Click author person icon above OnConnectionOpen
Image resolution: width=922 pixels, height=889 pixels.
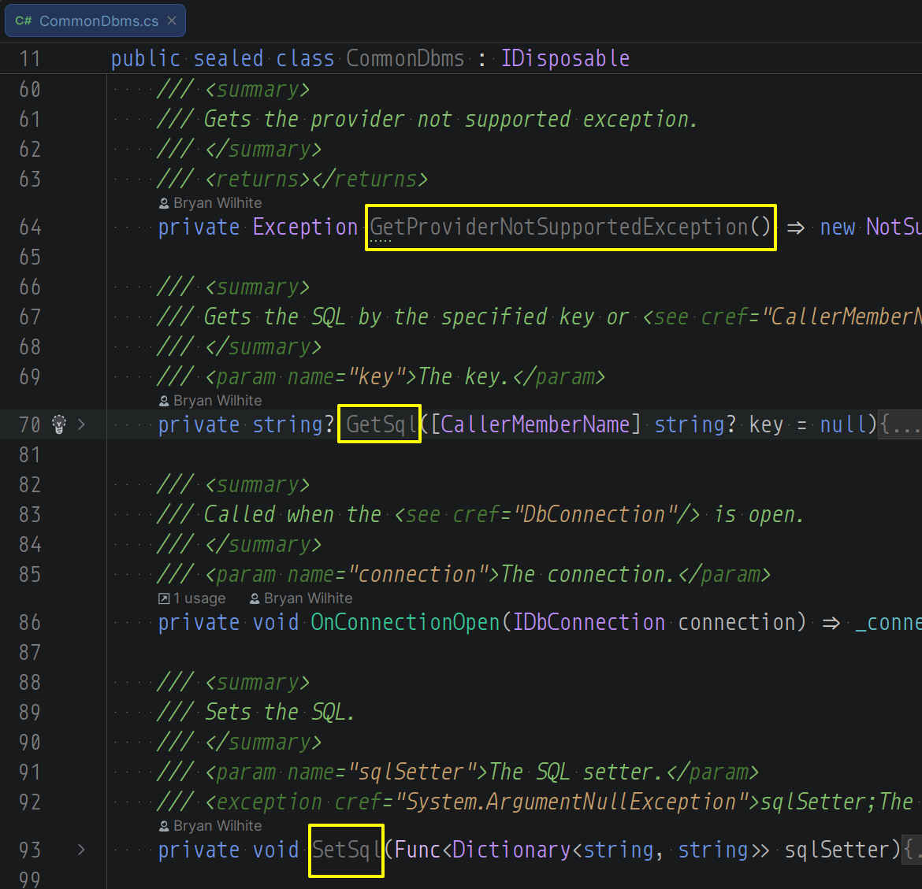tap(255, 598)
